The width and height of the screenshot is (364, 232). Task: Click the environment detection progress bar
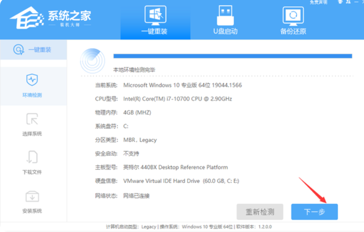point(232,56)
